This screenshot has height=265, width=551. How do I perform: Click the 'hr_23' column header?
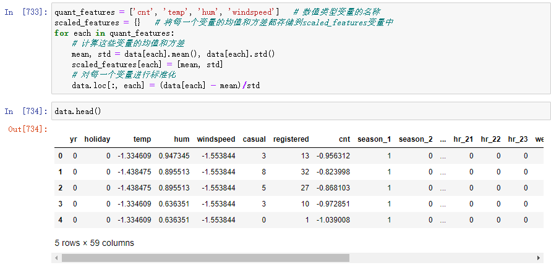coord(518,139)
